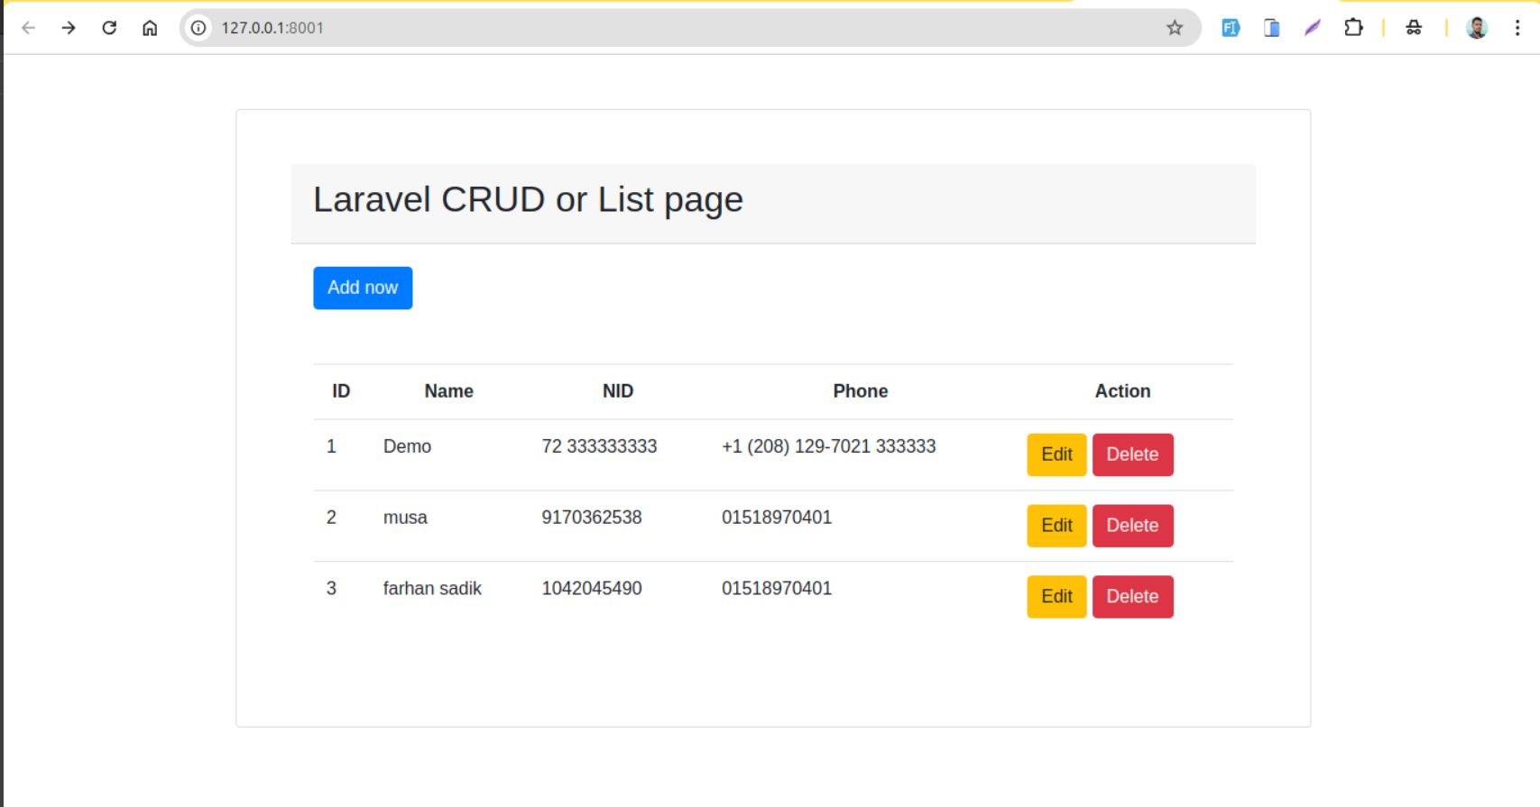This screenshot has height=807, width=1540.
Task: Go to the browser home page
Action: [150, 28]
